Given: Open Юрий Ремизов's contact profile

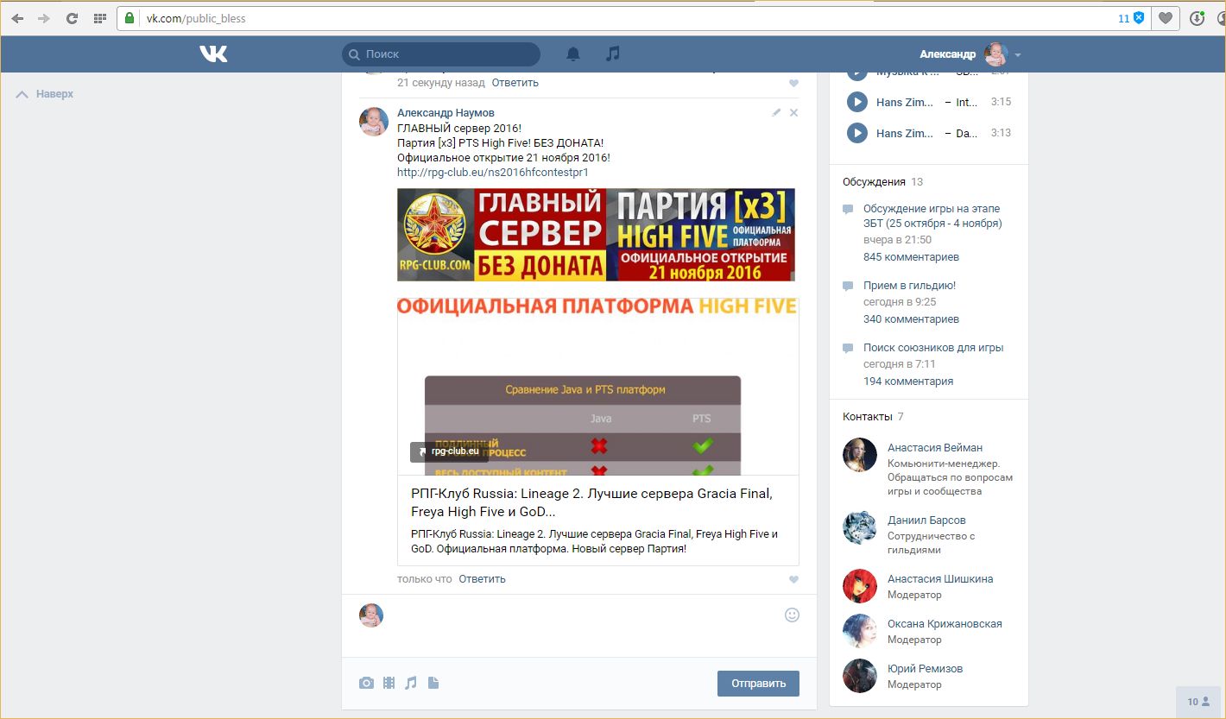Looking at the screenshot, I should pyautogui.click(x=925, y=669).
